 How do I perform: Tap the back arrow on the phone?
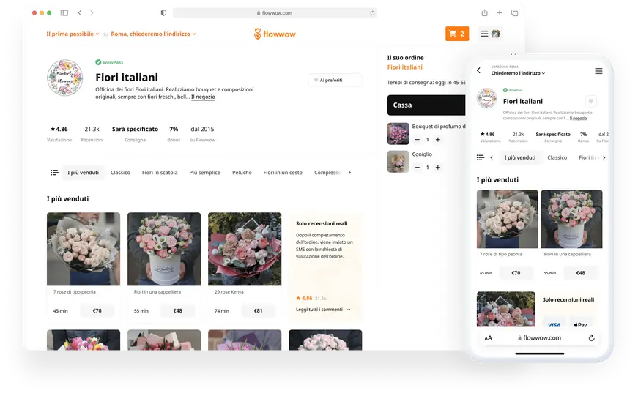click(x=478, y=71)
